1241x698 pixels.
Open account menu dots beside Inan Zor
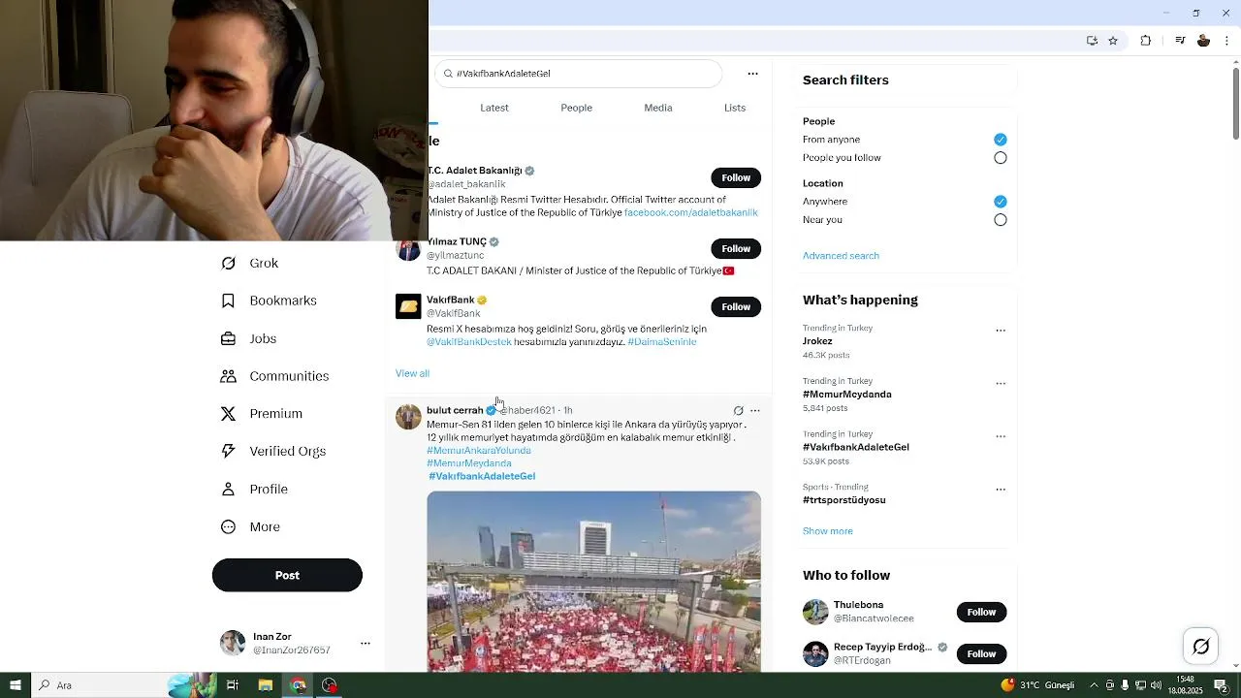(366, 643)
